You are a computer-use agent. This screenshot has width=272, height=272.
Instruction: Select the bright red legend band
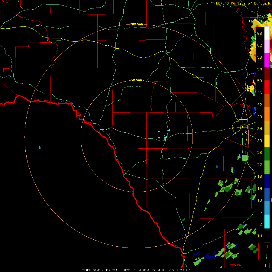coord(267,87)
